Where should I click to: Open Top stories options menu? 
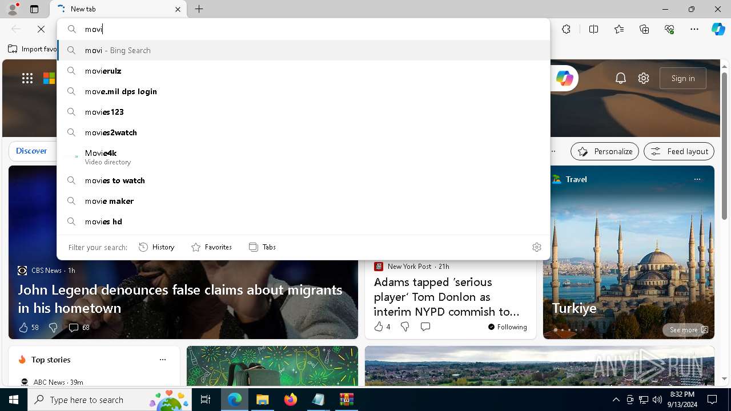click(x=163, y=360)
